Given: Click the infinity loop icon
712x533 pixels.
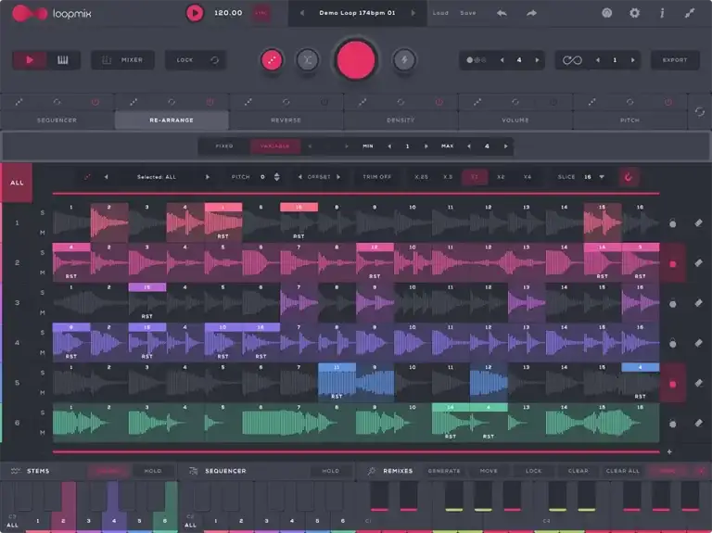Looking at the screenshot, I should (572, 60).
